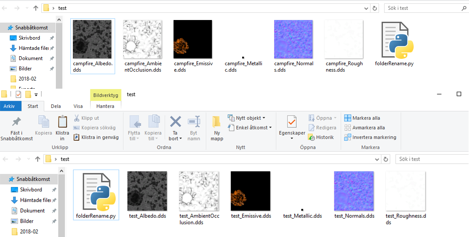Viewport: 469px width, 237px height.
Task: Select folderRename.py Python icon in top window
Action: tap(397, 40)
